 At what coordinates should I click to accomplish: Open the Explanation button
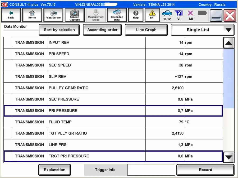[x=54, y=170]
